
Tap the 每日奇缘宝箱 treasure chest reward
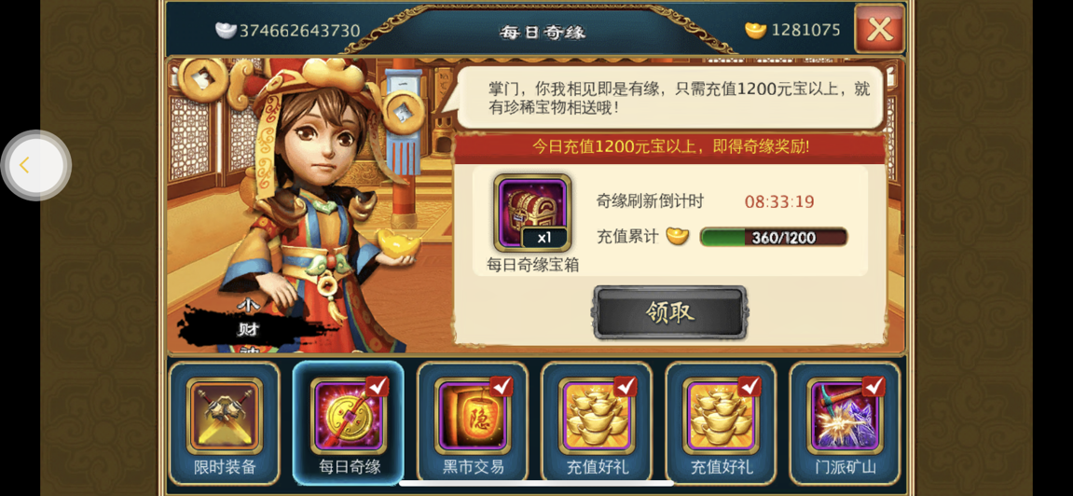pyautogui.click(x=532, y=213)
